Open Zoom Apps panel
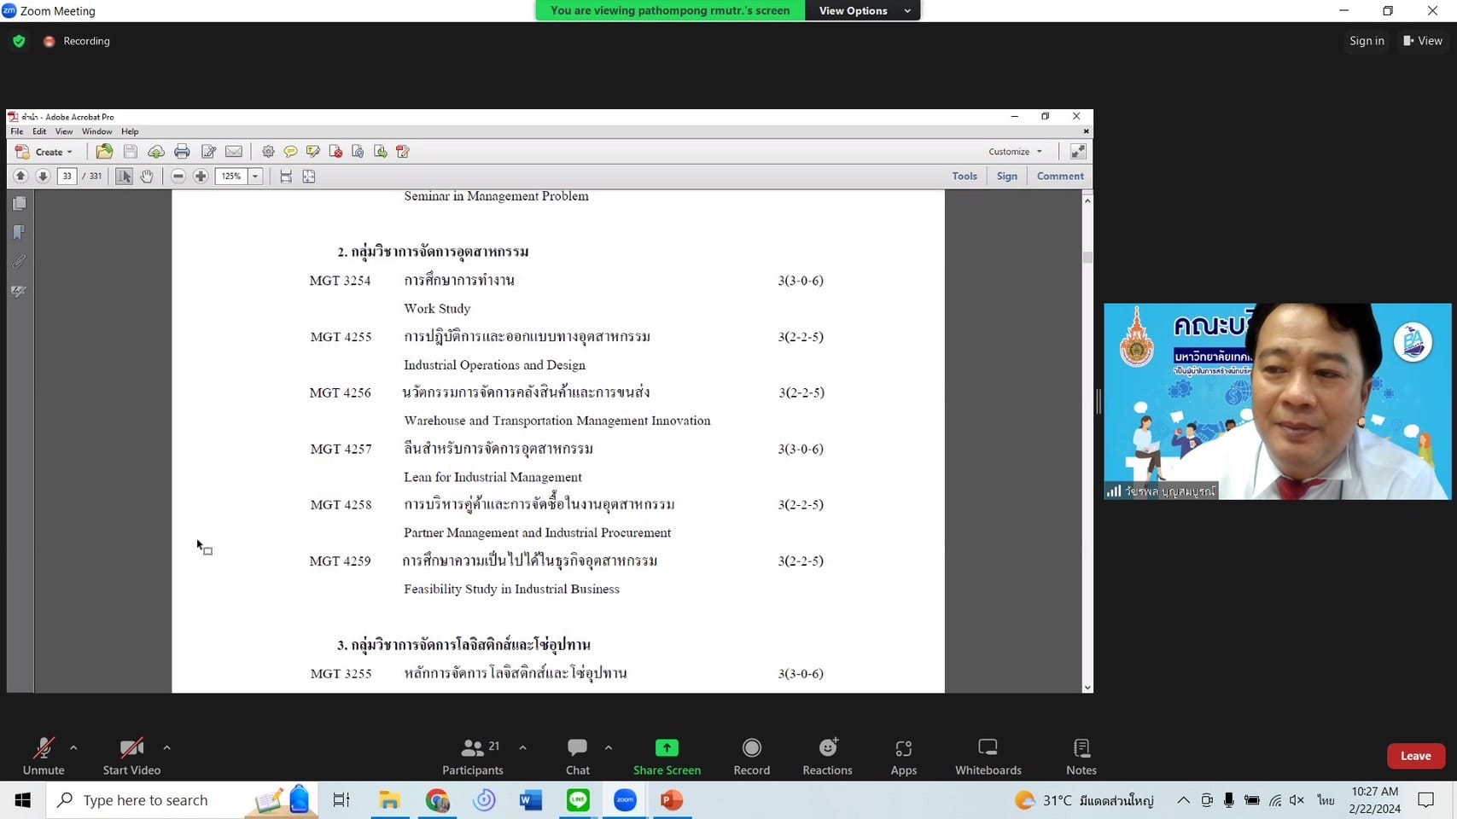This screenshot has height=819, width=1457. [x=903, y=749]
